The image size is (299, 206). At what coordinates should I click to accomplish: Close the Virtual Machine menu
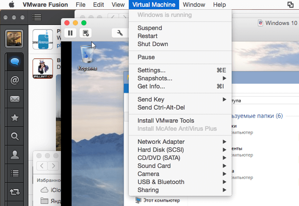pyautogui.click(x=154, y=5)
